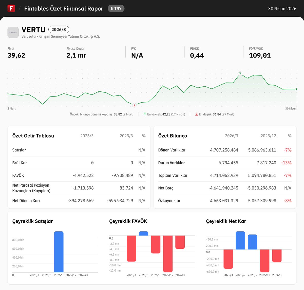The image size is (304, 290).
Task: Click the Fiyat value 39,62
Action: (16, 55)
